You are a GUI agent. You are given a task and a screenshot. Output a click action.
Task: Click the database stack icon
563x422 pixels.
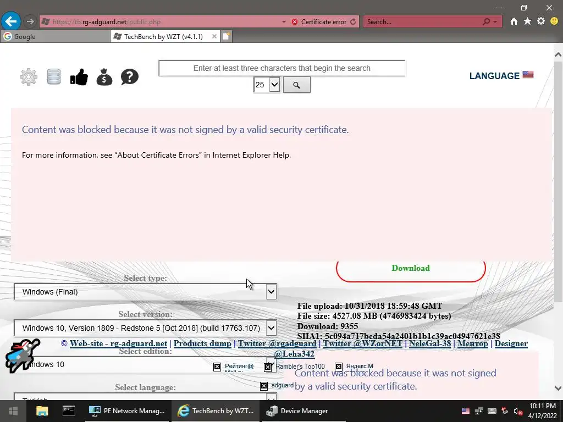(54, 76)
